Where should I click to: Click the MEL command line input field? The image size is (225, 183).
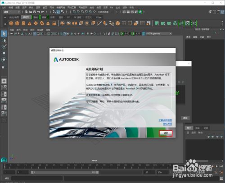tap(37, 178)
